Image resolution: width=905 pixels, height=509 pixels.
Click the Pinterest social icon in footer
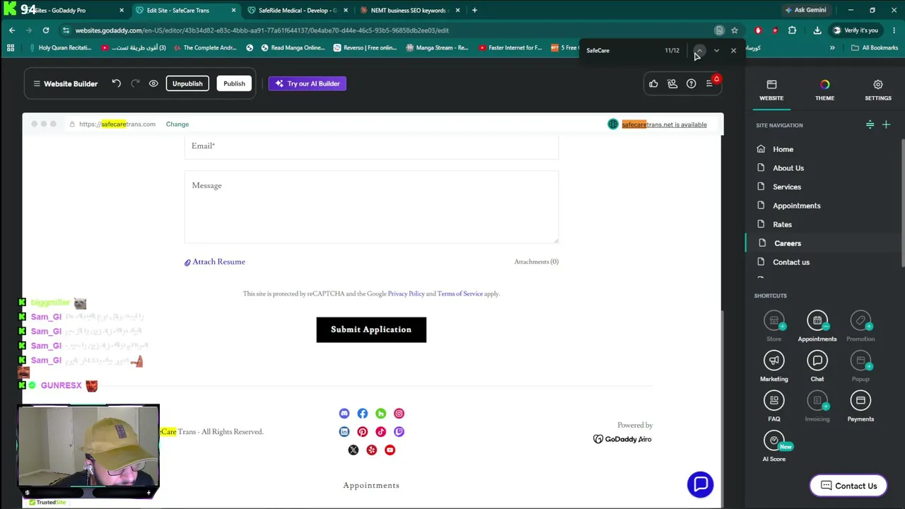(363, 432)
